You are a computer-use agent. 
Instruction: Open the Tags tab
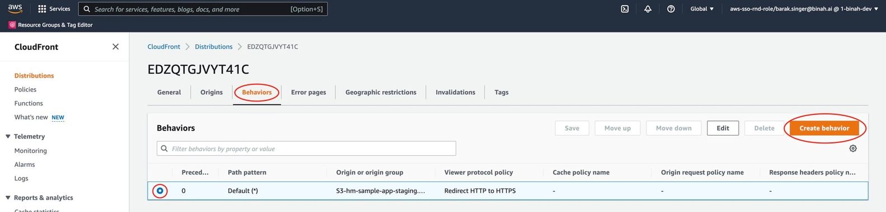501,93
